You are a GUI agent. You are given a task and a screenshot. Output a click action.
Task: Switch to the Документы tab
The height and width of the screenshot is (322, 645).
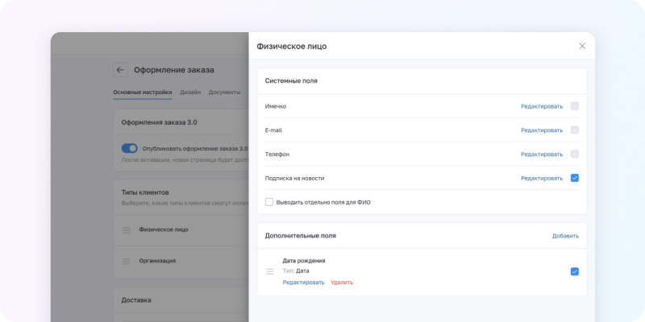coord(224,93)
